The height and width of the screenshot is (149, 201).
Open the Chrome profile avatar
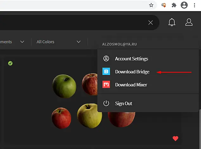184,5
